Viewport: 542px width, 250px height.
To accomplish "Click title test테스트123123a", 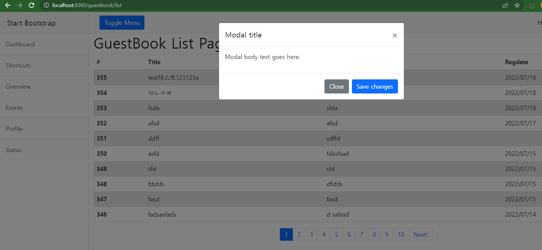I will pyautogui.click(x=173, y=78).
